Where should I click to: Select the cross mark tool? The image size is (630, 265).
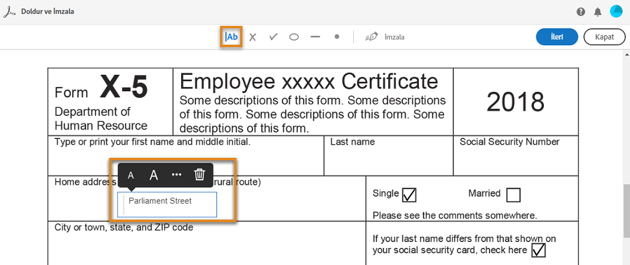coord(252,37)
